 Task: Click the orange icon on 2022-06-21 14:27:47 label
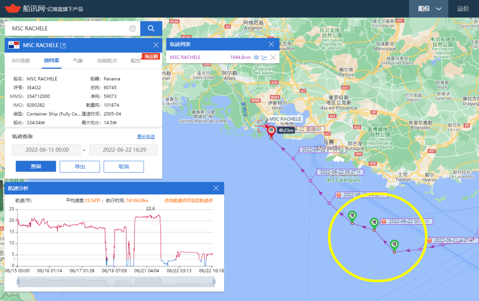[x=430, y=240]
